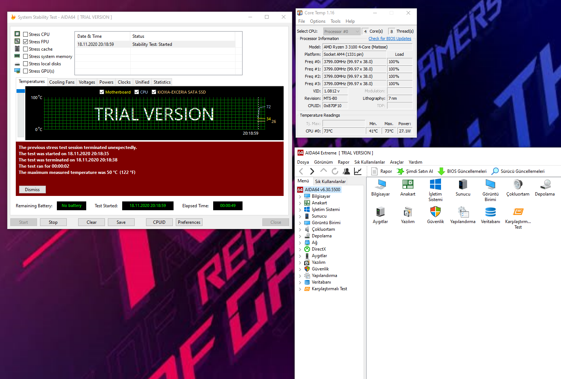This screenshot has height=379, width=561.
Task: Click Rapor report toolbar button
Action: point(382,171)
